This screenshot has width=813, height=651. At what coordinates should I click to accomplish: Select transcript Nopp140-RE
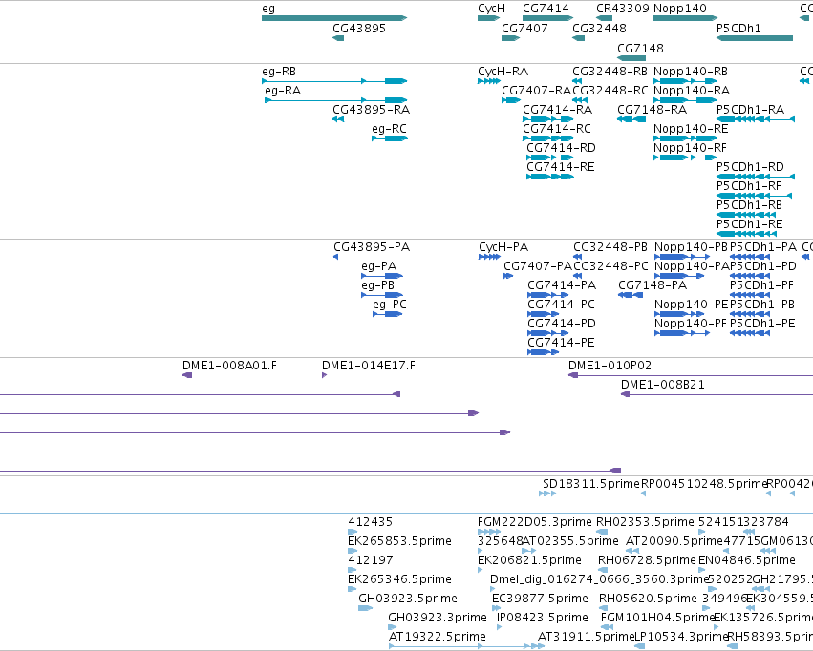685,138
